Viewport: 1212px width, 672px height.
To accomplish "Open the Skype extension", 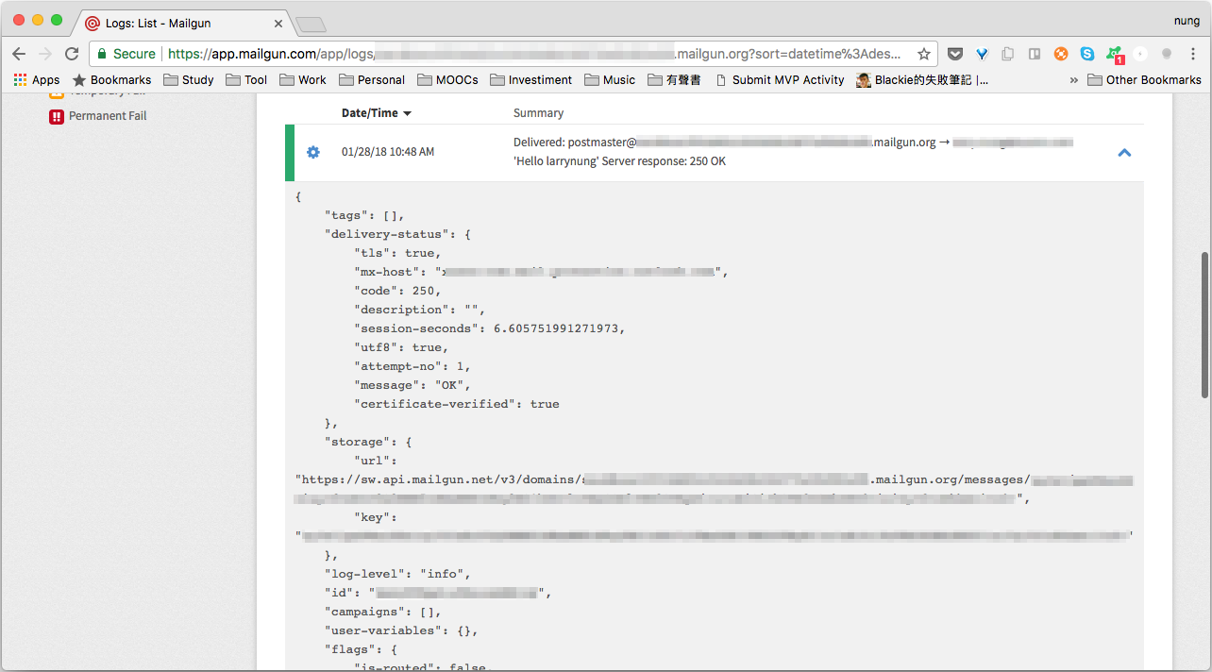I will [1087, 54].
